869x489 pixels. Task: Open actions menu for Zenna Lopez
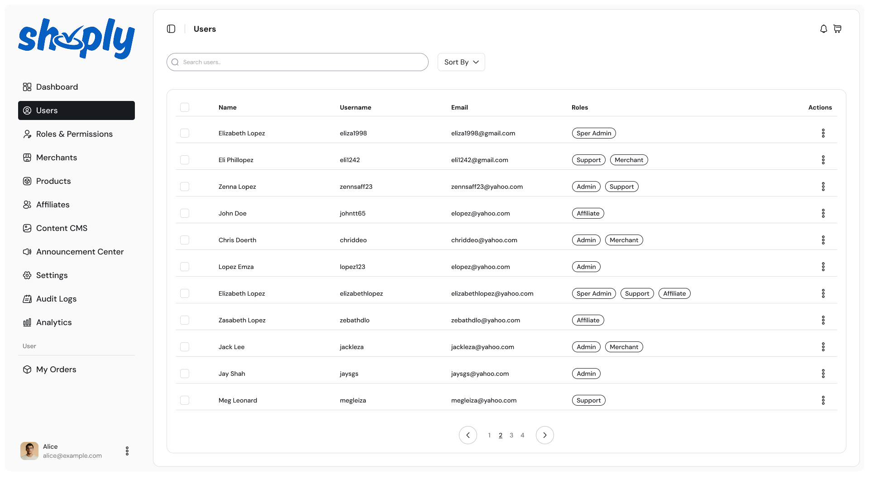click(823, 187)
